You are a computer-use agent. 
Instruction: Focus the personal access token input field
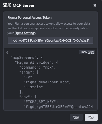click(50, 40)
